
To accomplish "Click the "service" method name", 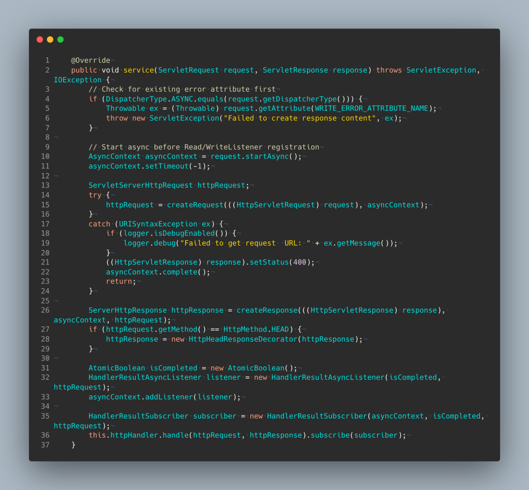I will 139,70.
